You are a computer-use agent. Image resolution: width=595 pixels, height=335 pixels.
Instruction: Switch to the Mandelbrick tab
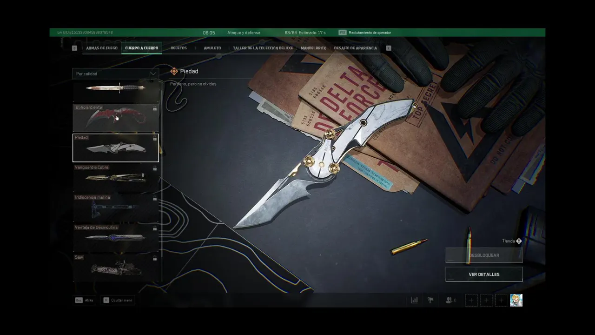(313, 48)
